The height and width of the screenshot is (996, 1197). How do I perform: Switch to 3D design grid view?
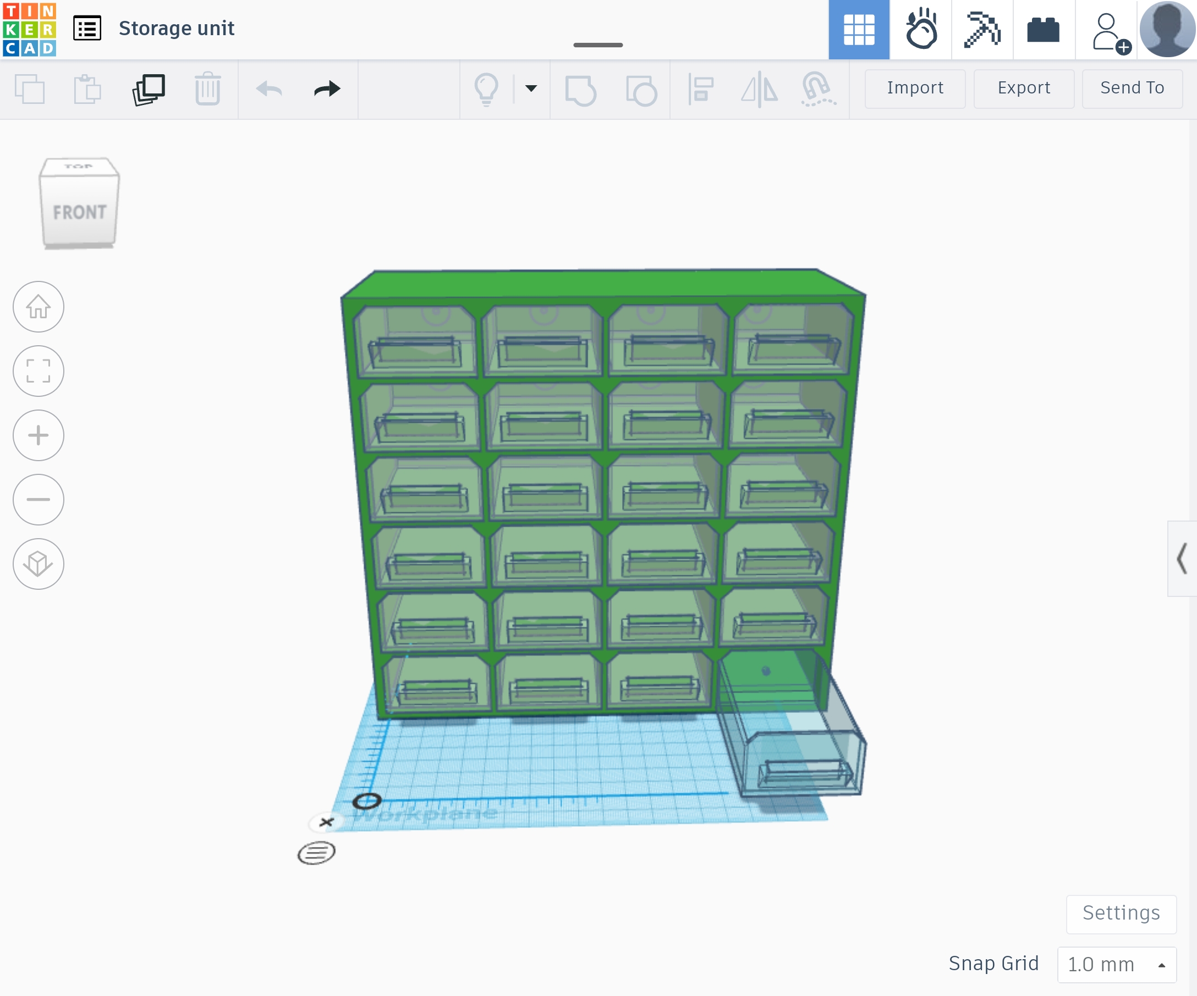[859, 30]
